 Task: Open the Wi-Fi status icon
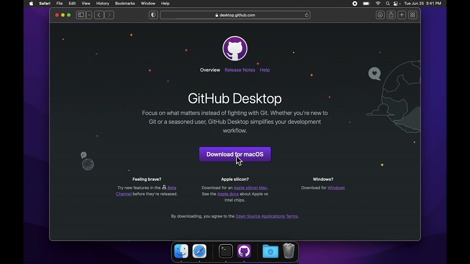click(378, 3)
